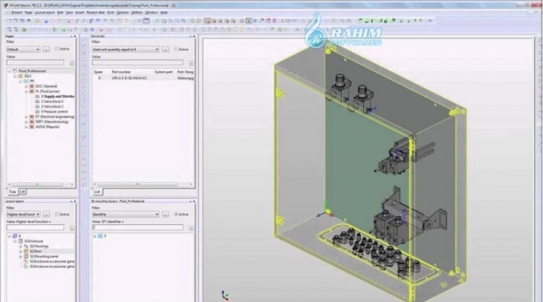Viewport: 543px width, 302px height.
Task: Expand the S1 Housings node in Layout space
Action: [21, 246]
